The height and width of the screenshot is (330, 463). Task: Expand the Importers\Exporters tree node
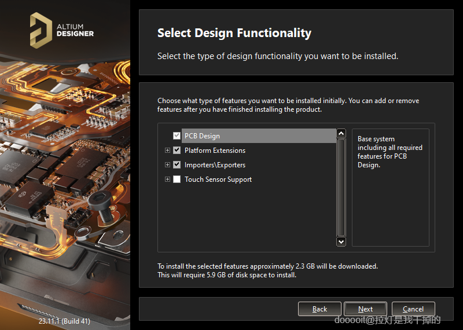pyautogui.click(x=168, y=165)
